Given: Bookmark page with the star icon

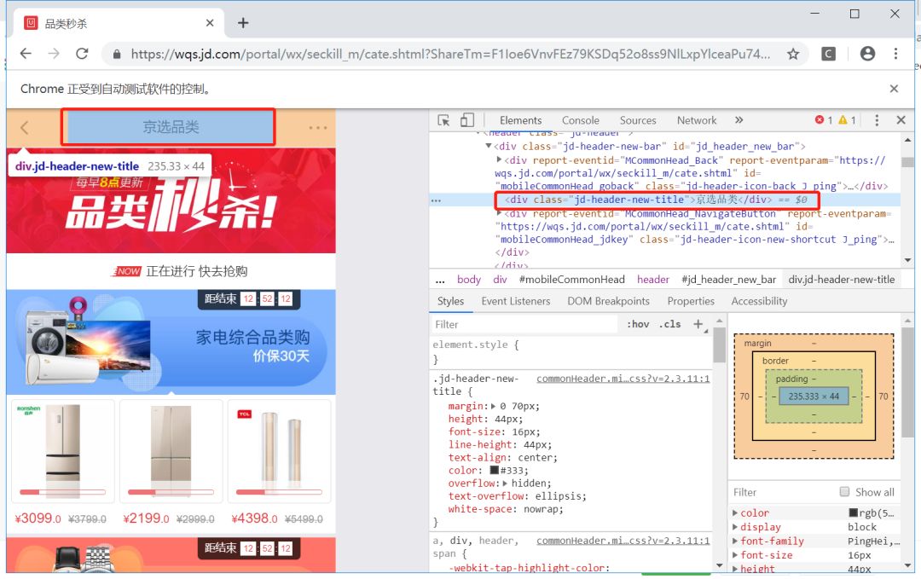Looking at the screenshot, I should 793,54.
